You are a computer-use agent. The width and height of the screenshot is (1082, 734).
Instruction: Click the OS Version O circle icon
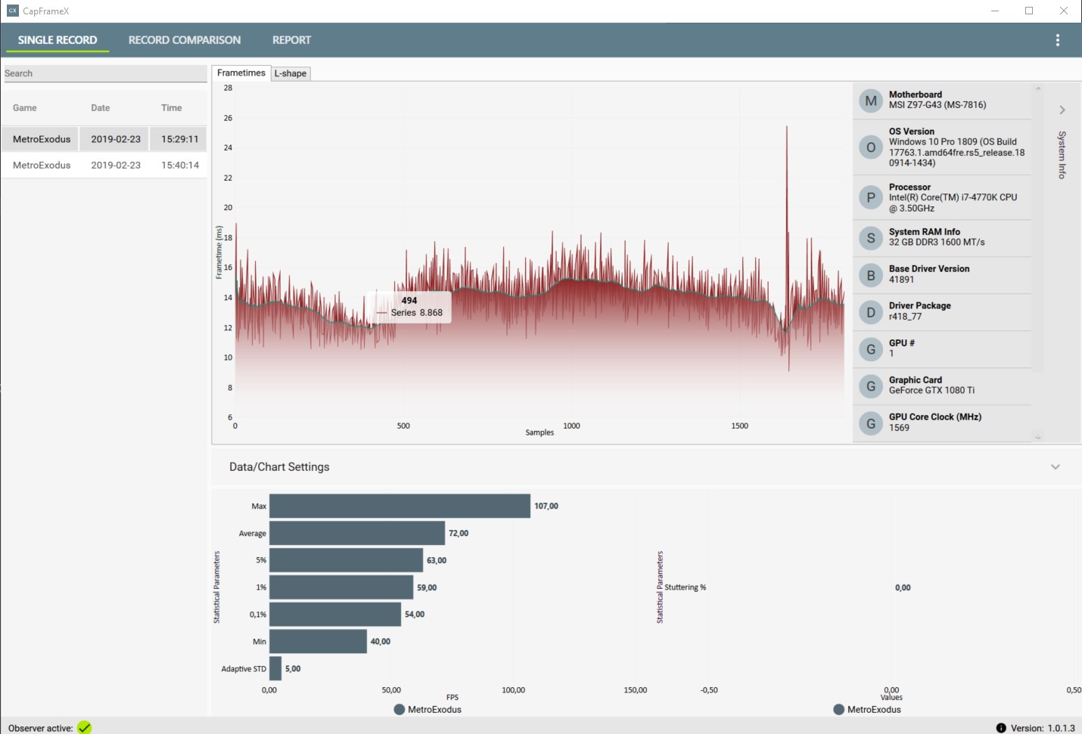[x=871, y=147]
